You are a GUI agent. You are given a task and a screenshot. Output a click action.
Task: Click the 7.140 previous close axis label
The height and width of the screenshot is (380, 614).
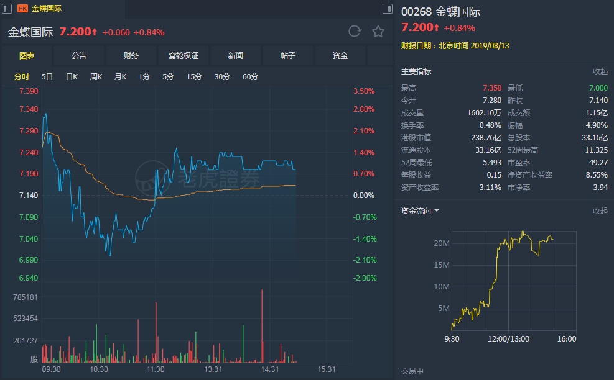(x=29, y=196)
